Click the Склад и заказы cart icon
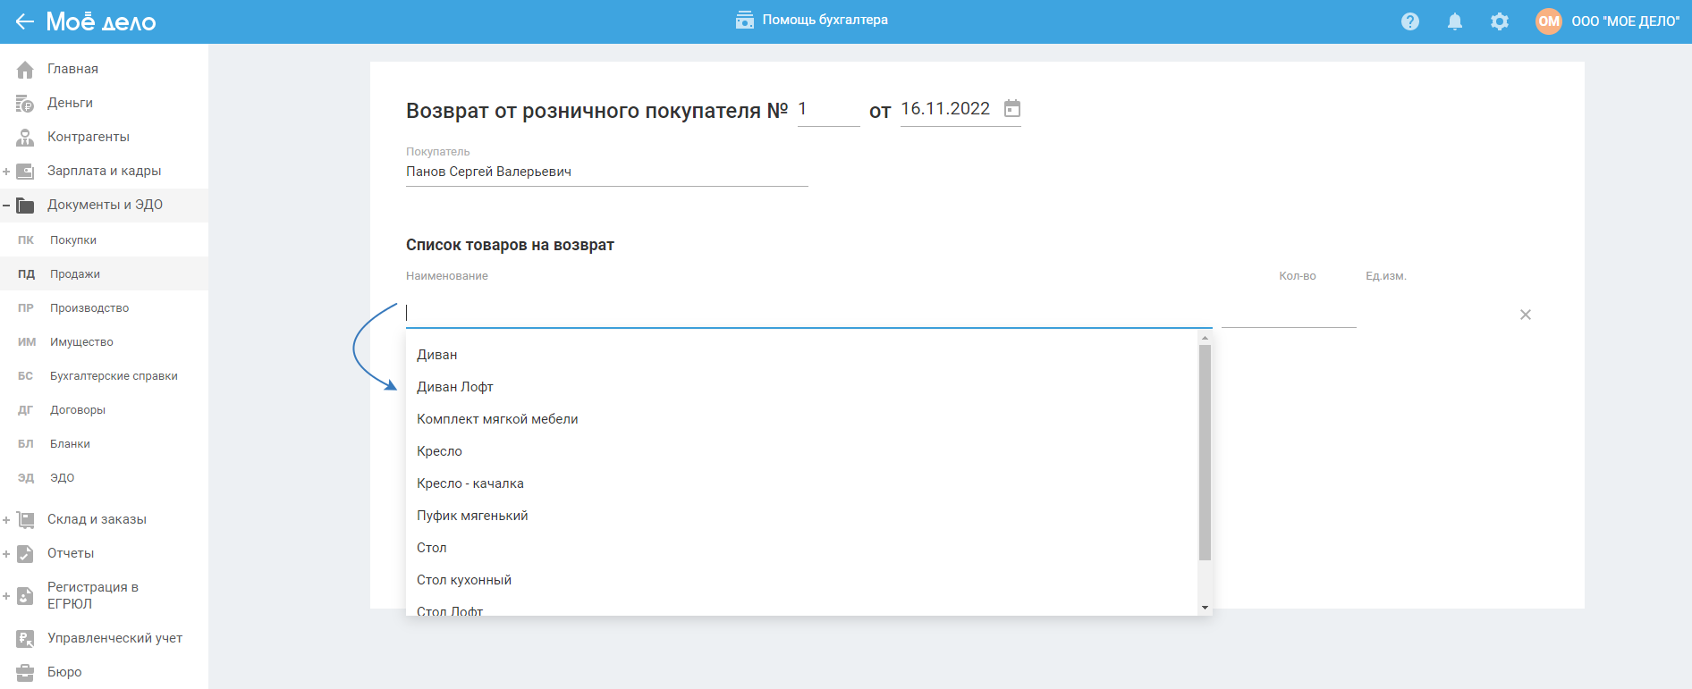 tap(25, 519)
